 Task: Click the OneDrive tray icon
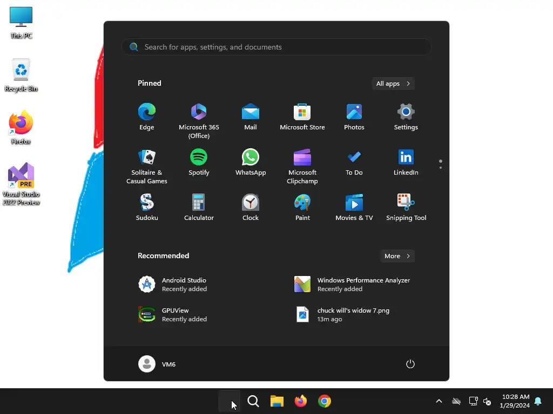[x=456, y=401]
